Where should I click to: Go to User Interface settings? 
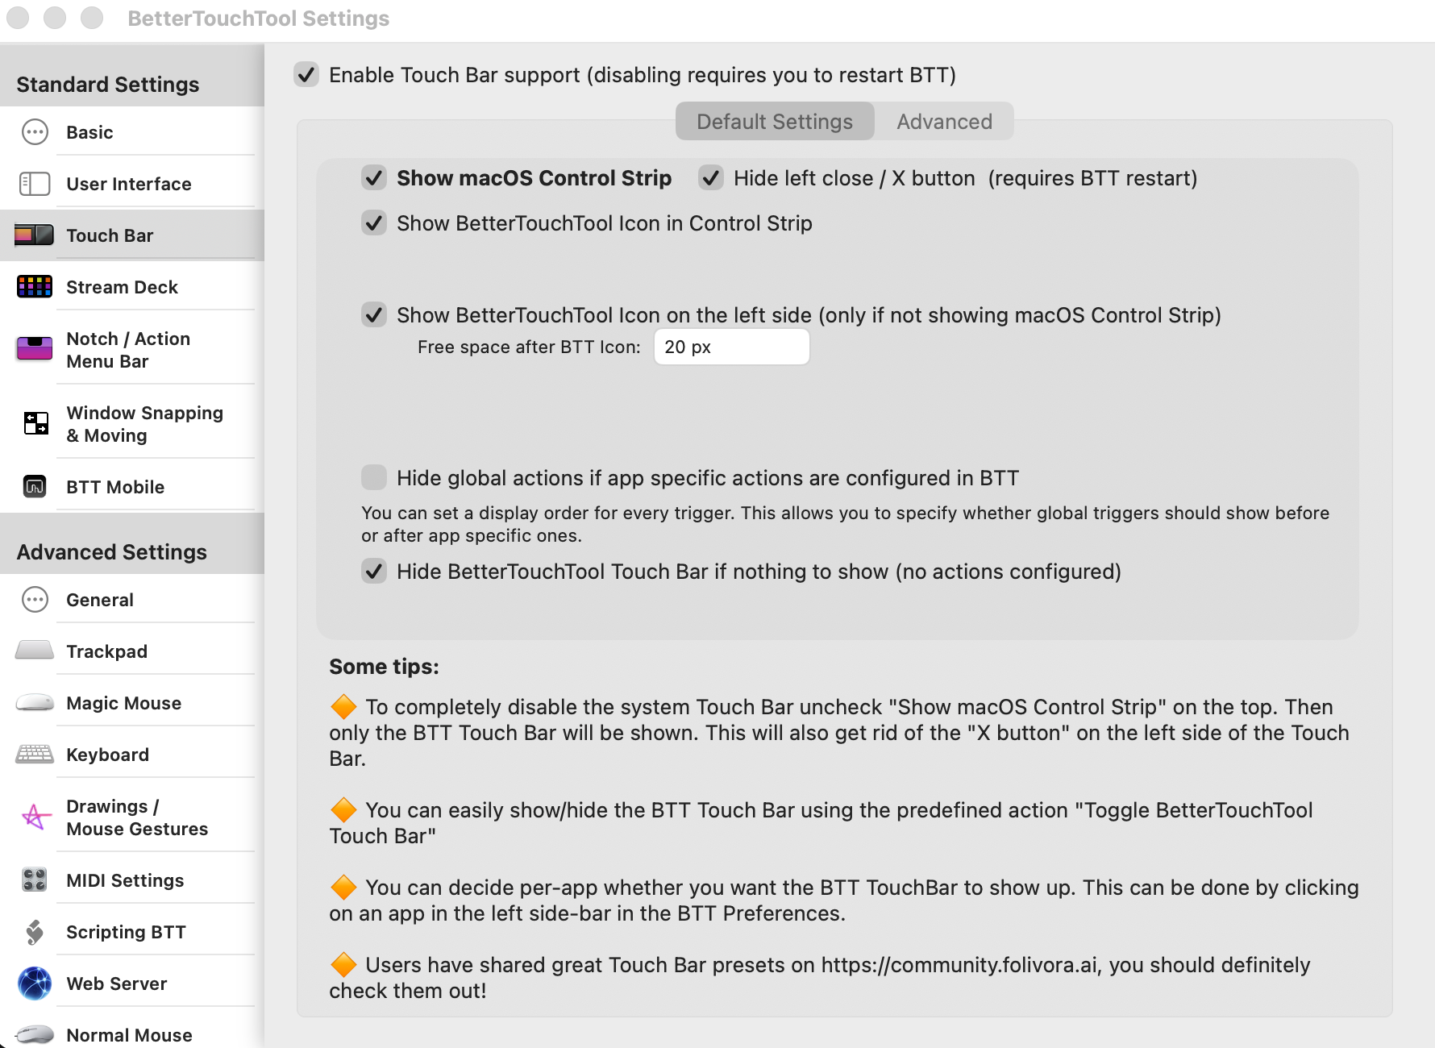point(128,184)
